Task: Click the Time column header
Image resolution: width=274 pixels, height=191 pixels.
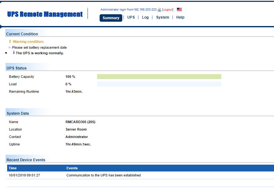Action: pos(13,168)
